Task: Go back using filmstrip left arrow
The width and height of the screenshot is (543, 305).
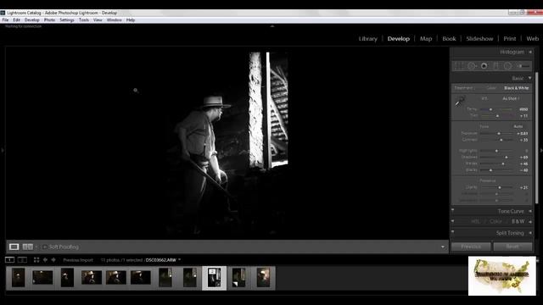Action: coord(45,260)
